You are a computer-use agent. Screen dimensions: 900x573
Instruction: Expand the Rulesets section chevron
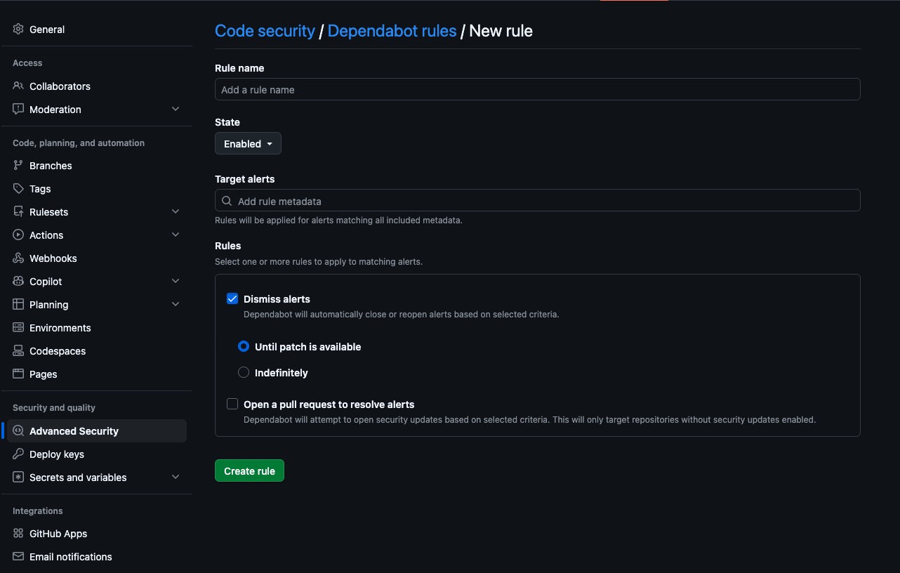176,212
